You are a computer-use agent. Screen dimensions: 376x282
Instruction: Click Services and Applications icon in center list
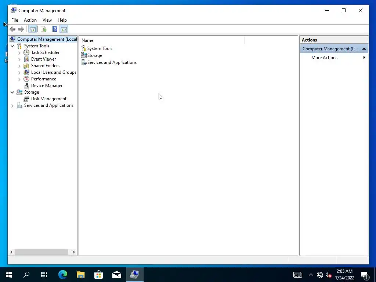click(x=84, y=62)
